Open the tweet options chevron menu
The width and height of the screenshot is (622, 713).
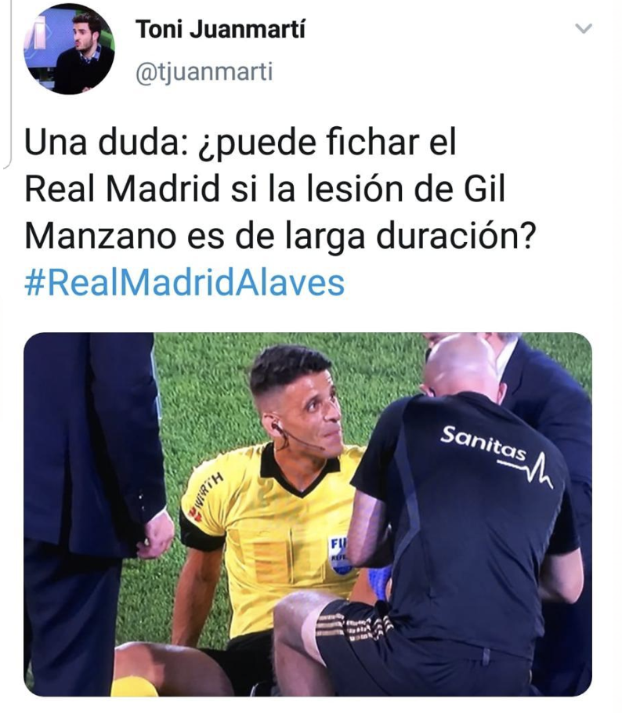click(x=584, y=29)
